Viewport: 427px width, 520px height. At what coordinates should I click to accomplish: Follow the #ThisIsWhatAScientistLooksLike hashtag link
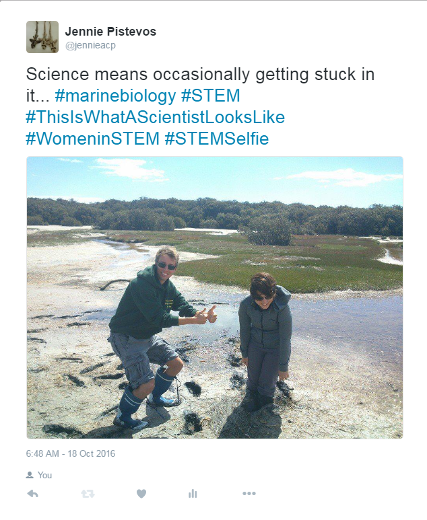[x=156, y=117]
